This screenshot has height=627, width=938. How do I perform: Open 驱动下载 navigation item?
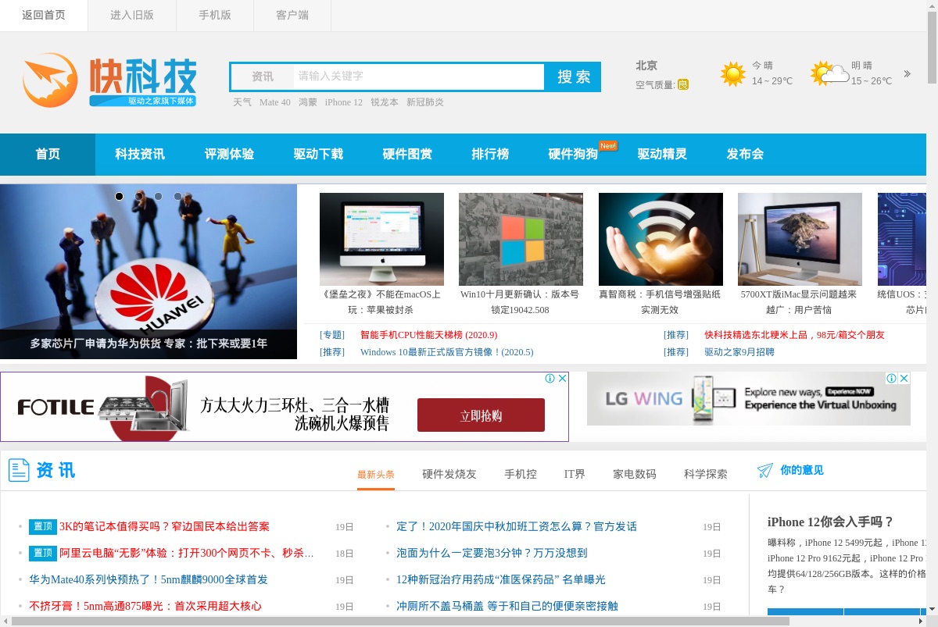(x=318, y=155)
